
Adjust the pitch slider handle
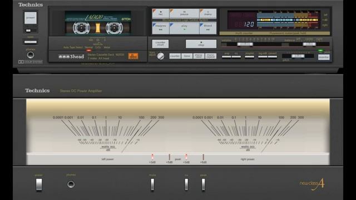(298, 56)
